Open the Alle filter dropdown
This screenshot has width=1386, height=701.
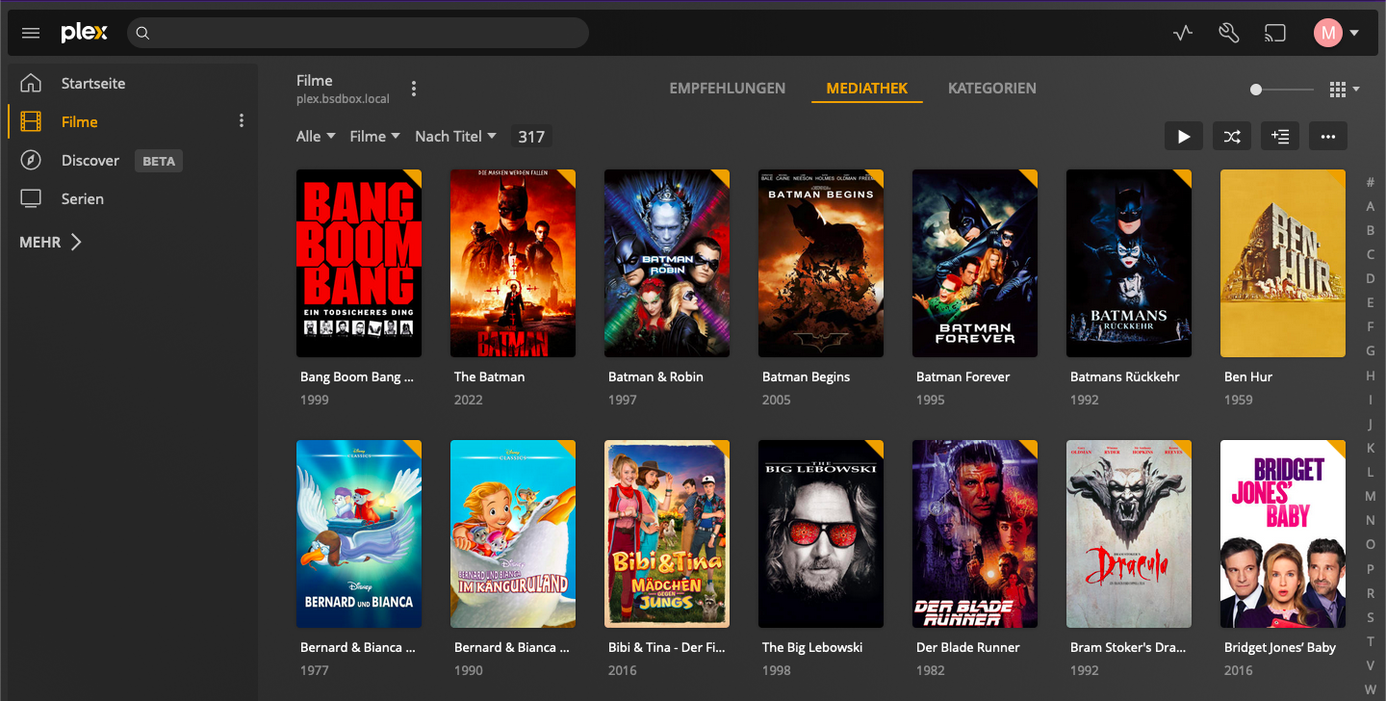point(316,137)
